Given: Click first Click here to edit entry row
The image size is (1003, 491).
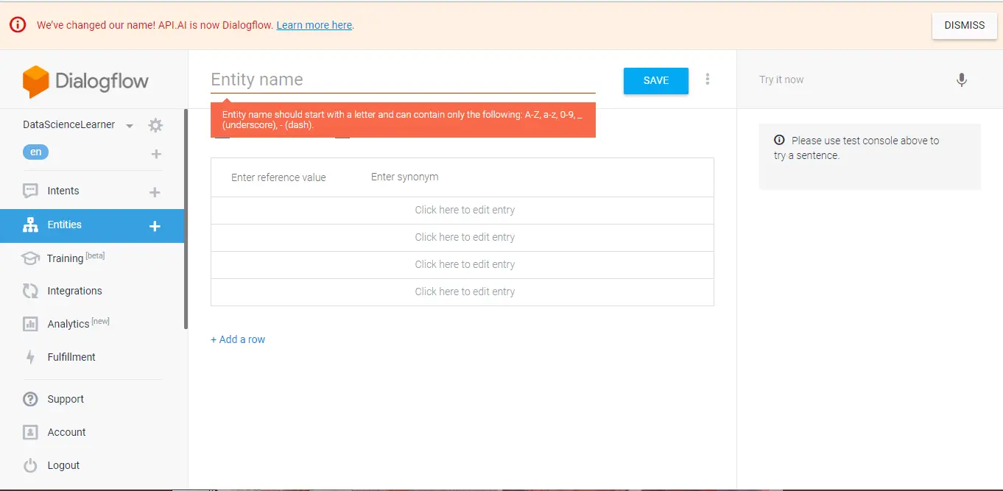Looking at the screenshot, I should point(462,210).
